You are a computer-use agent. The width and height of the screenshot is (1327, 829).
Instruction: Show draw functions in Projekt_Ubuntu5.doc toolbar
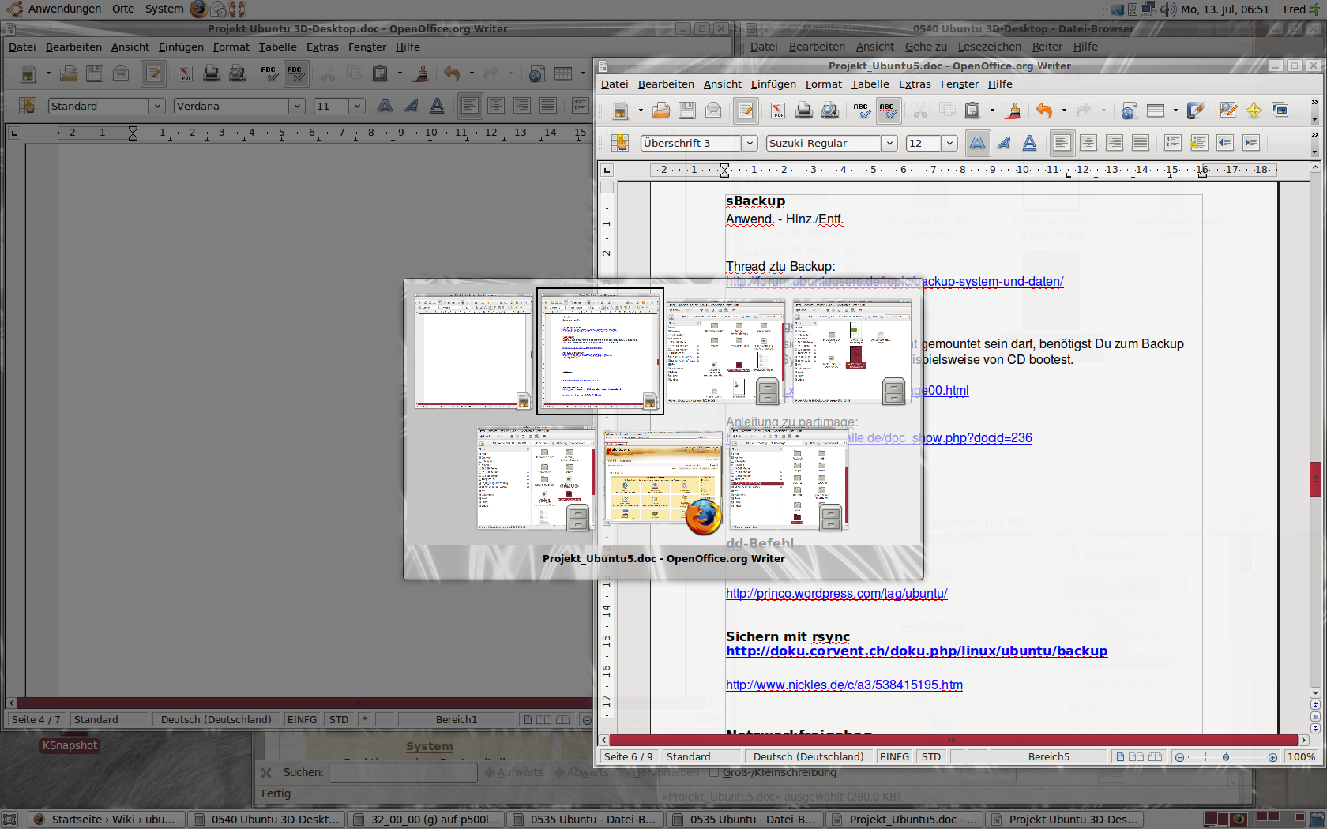click(x=1196, y=111)
